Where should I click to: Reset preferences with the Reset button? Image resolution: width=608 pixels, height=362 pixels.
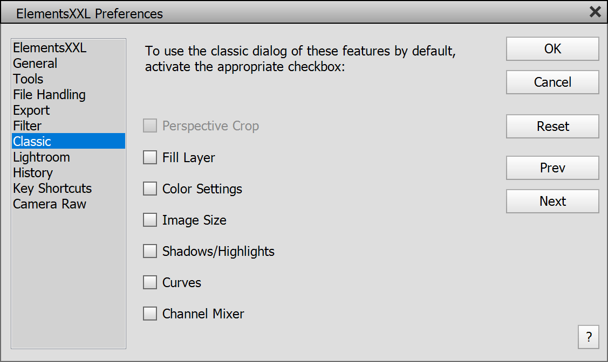[552, 127]
